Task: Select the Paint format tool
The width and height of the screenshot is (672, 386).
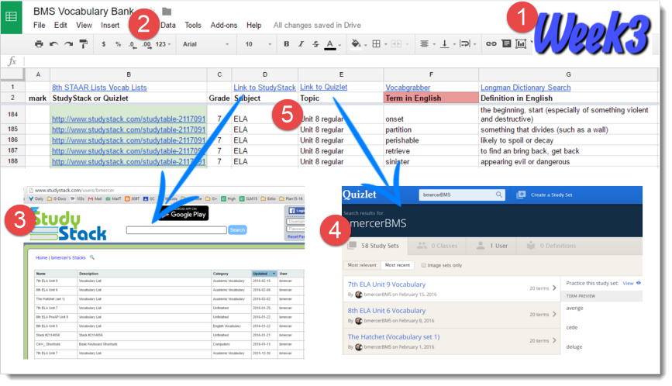Action: point(83,43)
